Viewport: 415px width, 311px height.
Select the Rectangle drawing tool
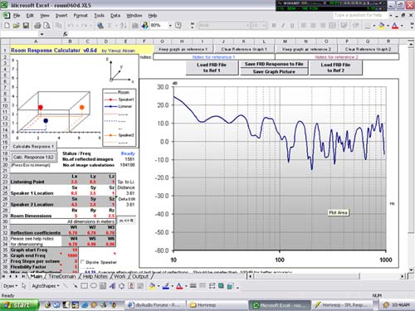(x=85, y=286)
